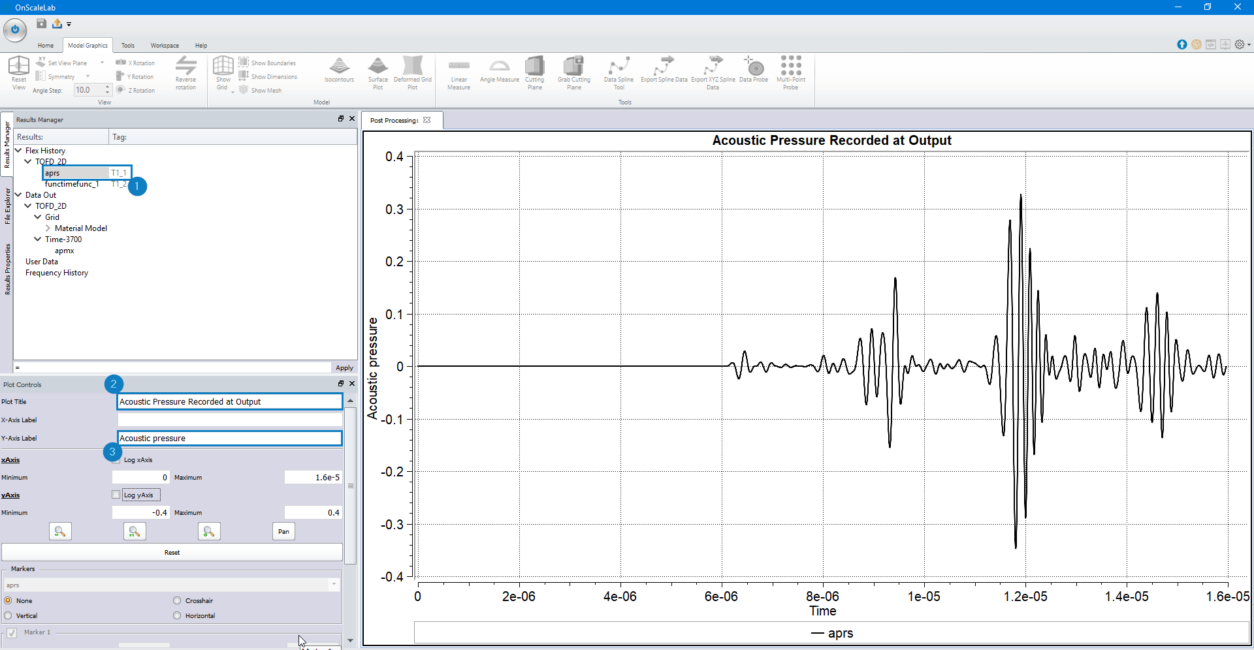Screen dimensions: 1254x650
Task: Open the File Explorer side tab
Action: [7, 206]
